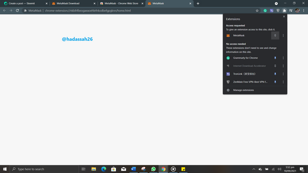Open File Explorer from the taskbar
This screenshot has height=173, width=308.
94,169
